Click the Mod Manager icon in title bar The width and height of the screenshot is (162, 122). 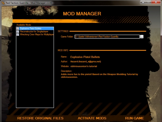click(3, 3)
